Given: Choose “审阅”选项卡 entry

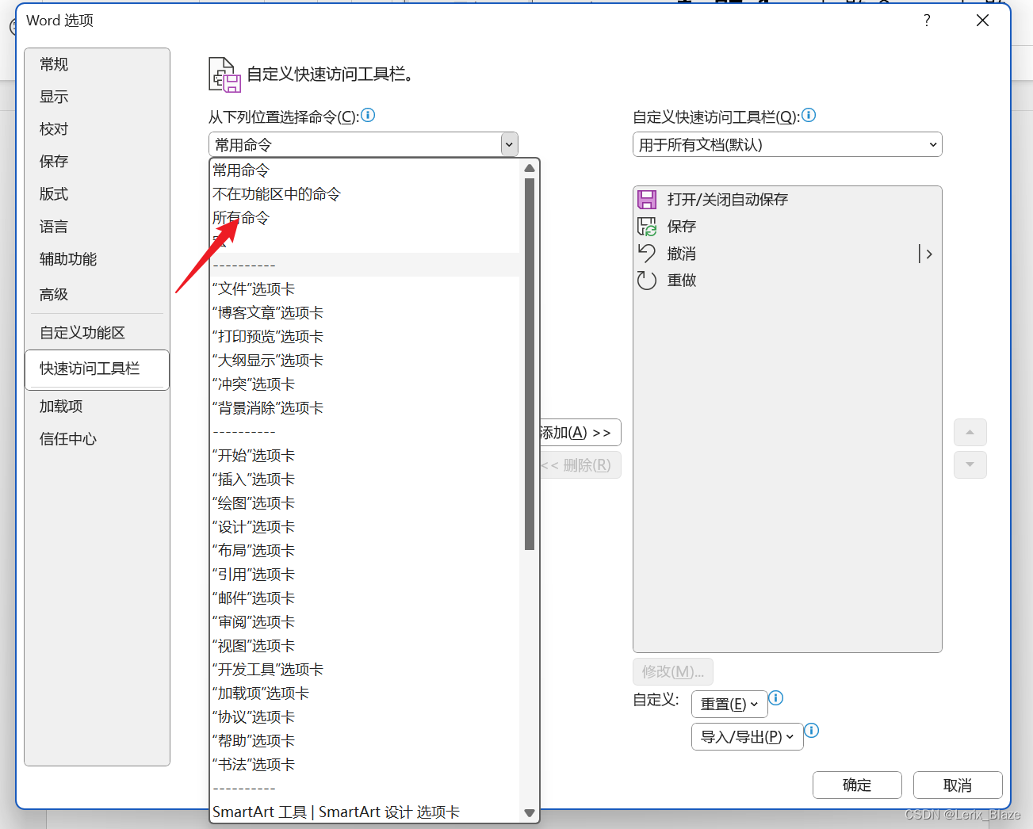Looking at the screenshot, I should (365, 622).
